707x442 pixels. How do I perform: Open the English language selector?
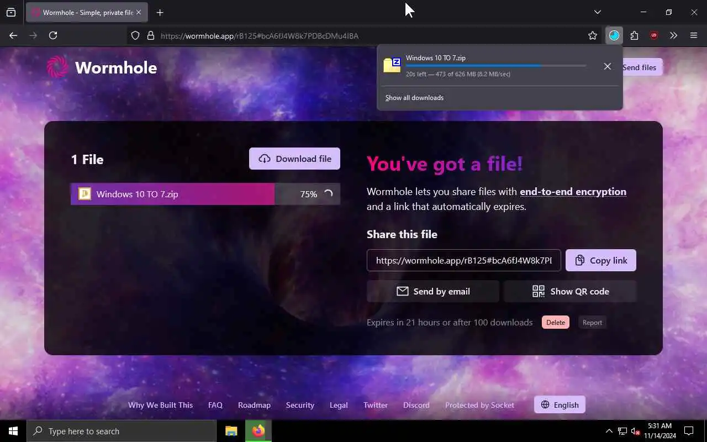(x=560, y=404)
